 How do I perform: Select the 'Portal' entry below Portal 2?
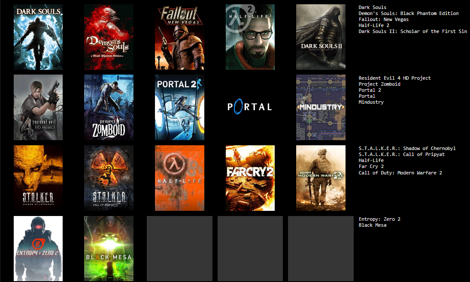(x=367, y=96)
